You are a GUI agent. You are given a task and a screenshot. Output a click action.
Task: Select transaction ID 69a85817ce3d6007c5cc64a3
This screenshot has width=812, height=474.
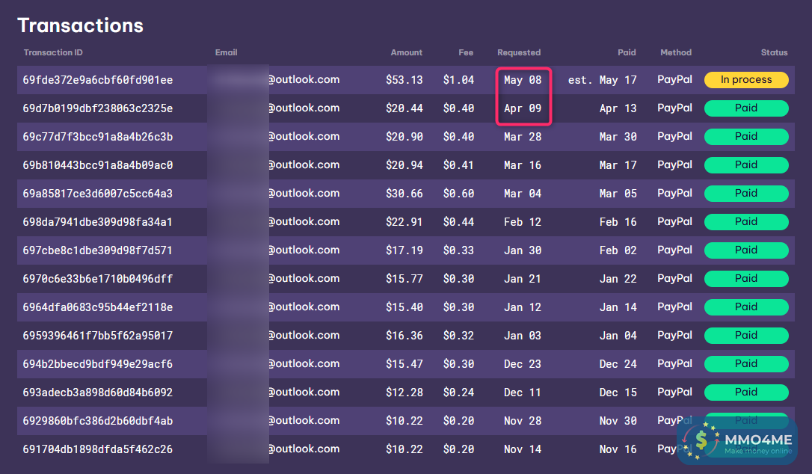pyautogui.click(x=98, y=194)
